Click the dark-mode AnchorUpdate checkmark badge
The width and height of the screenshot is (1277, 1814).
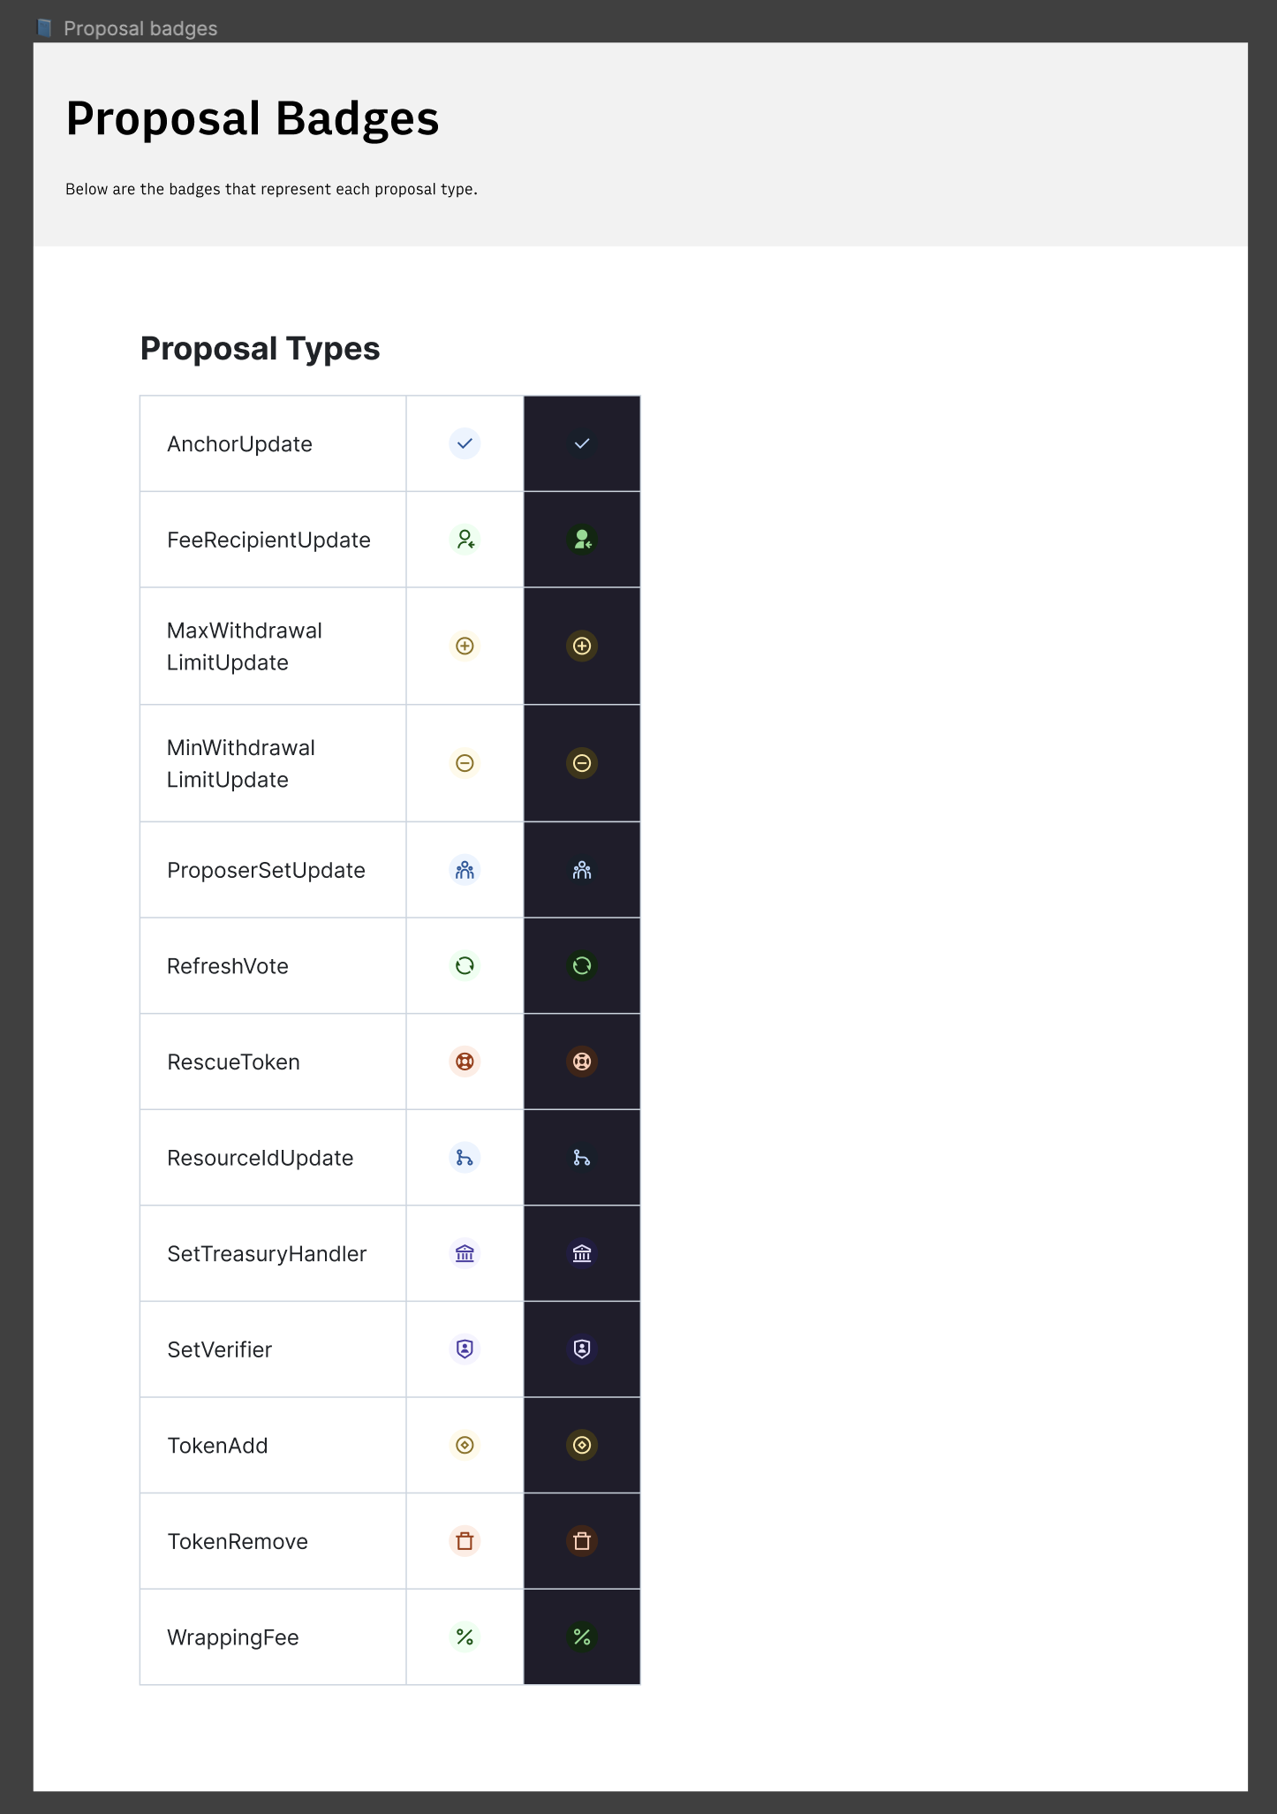coord(582,443)
